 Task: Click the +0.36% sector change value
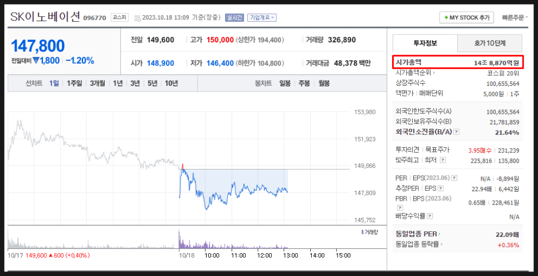(508, 245)
